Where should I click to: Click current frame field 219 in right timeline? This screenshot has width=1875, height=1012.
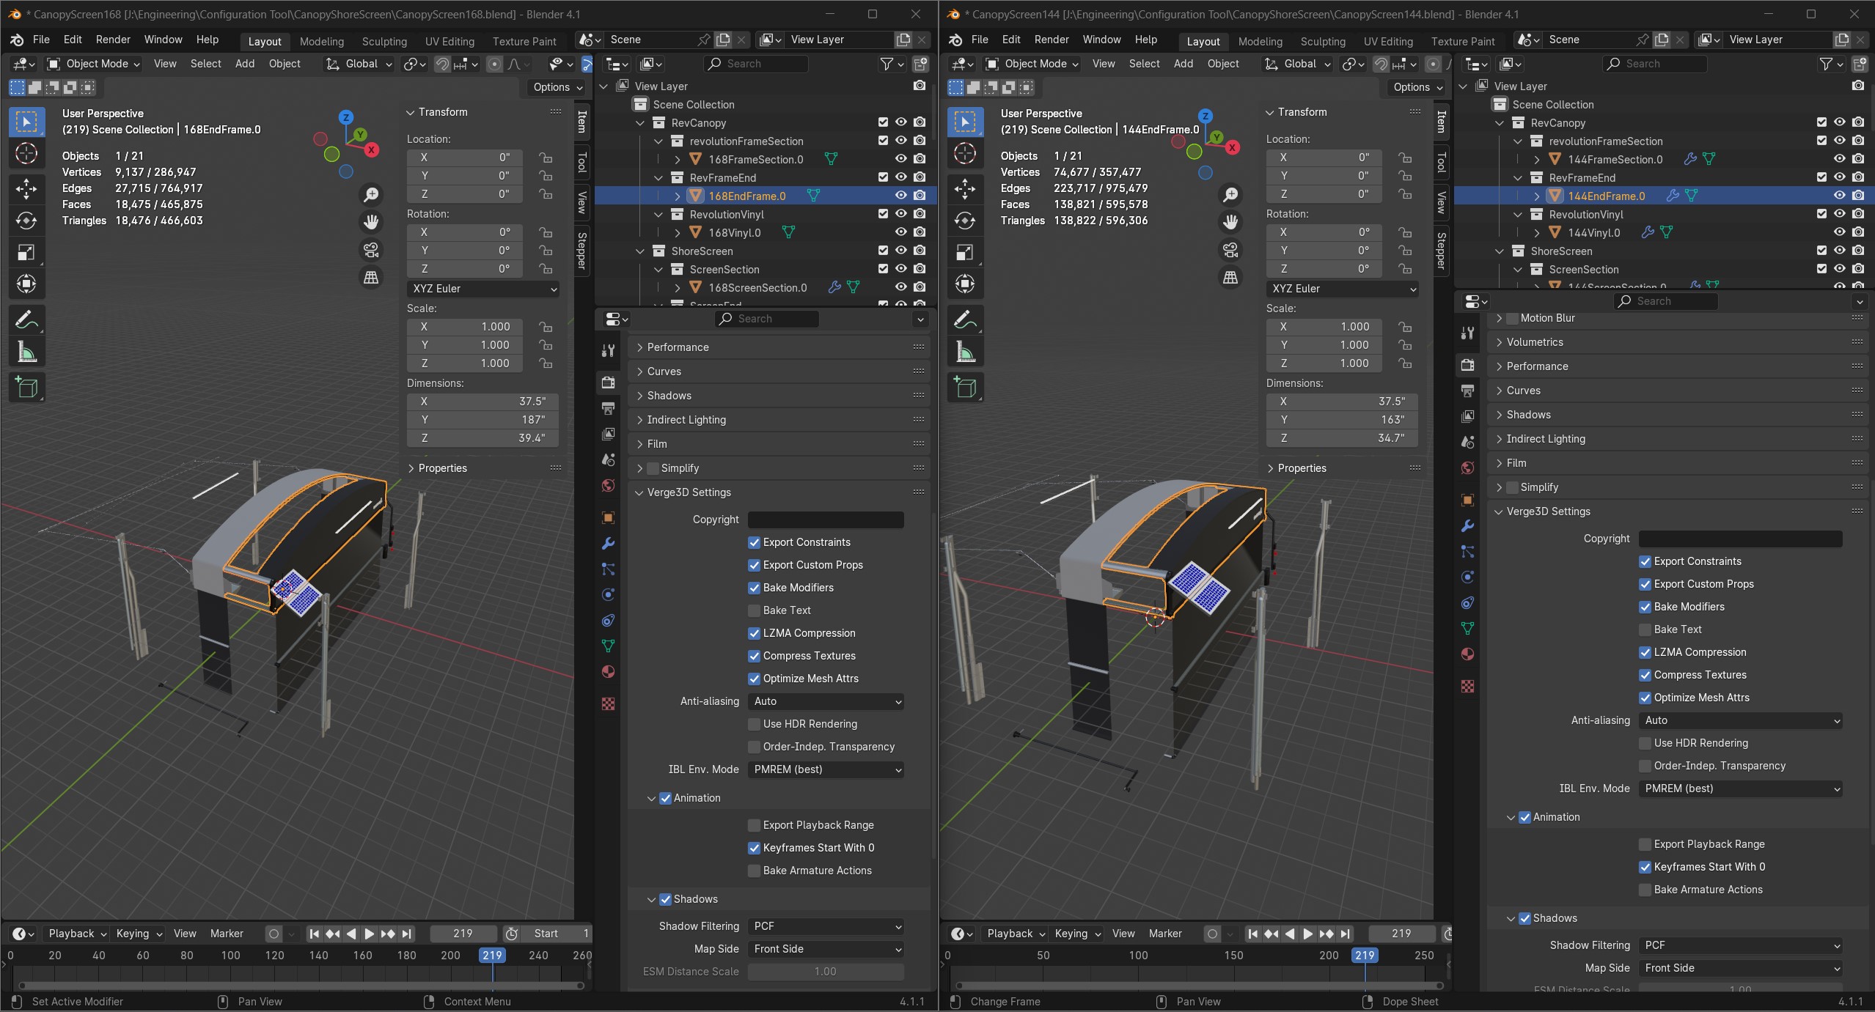point(1401,934)
